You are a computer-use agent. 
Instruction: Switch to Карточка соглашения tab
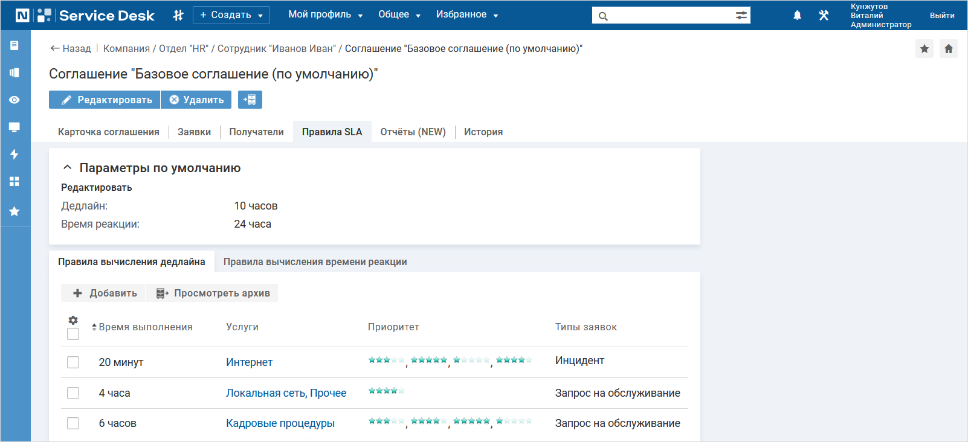tap(109, 132)
